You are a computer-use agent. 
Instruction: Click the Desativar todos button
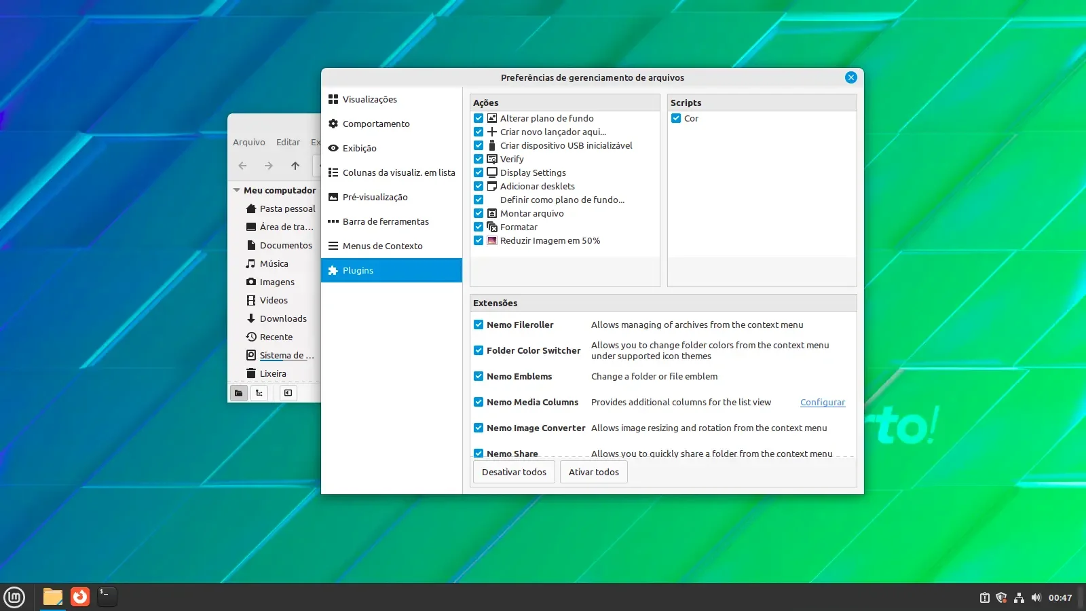click(514, 472)
